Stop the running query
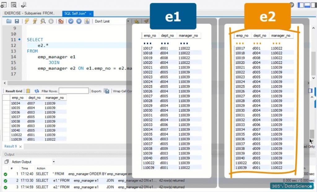The height and width of the screenshot is (192, 317). 50,21
